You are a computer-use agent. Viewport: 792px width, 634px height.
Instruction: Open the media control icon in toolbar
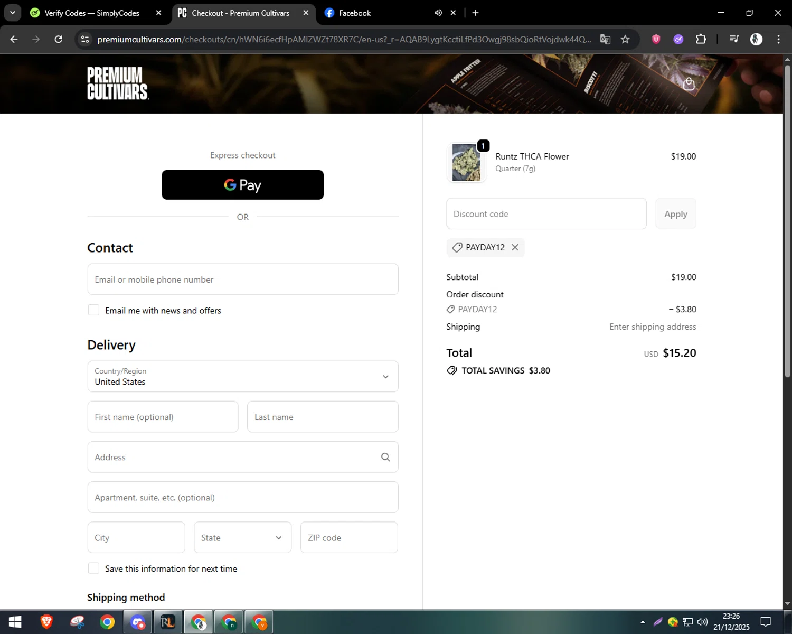(734, 39)
